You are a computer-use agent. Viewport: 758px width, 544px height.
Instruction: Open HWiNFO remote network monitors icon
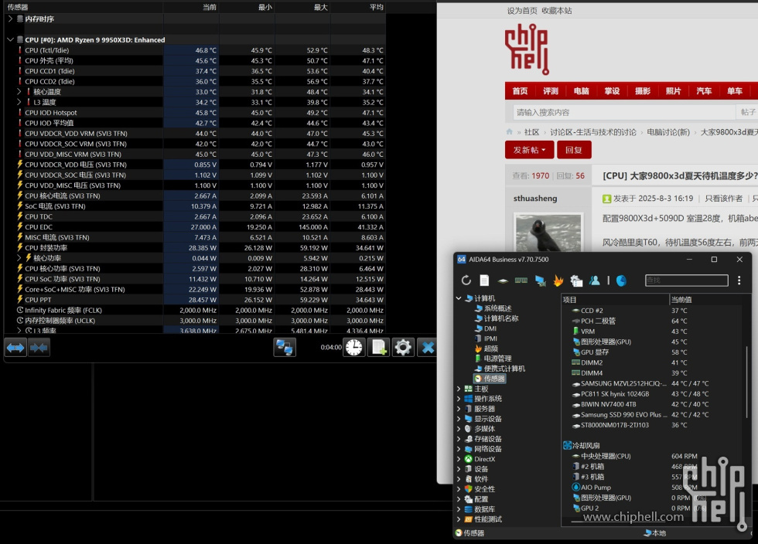(285, 348)
